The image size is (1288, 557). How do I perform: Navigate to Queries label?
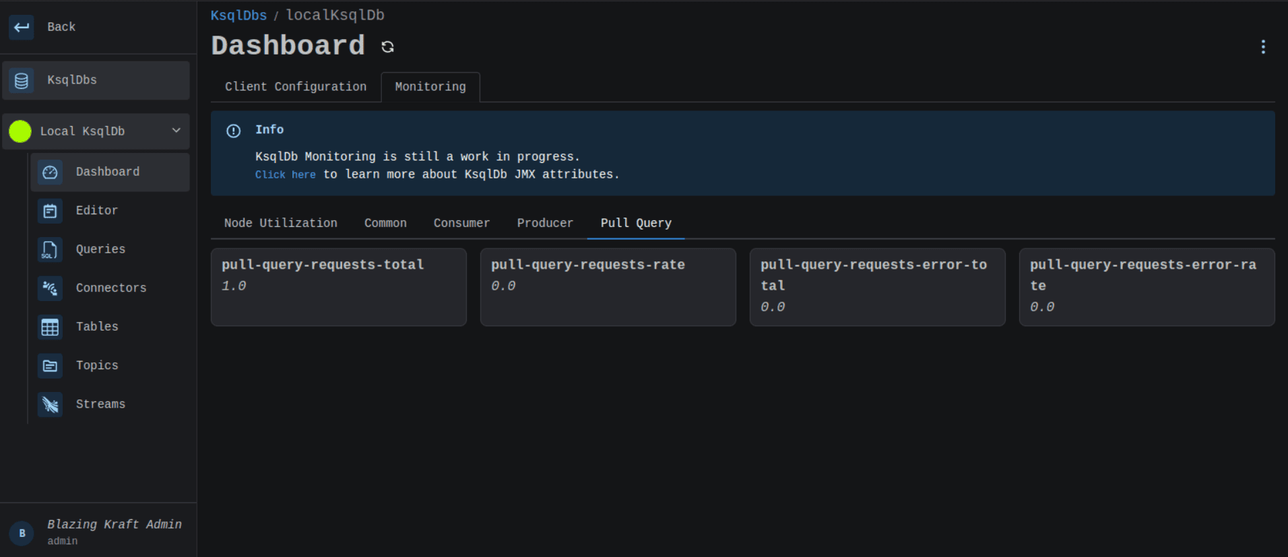(x=100, y=249)
